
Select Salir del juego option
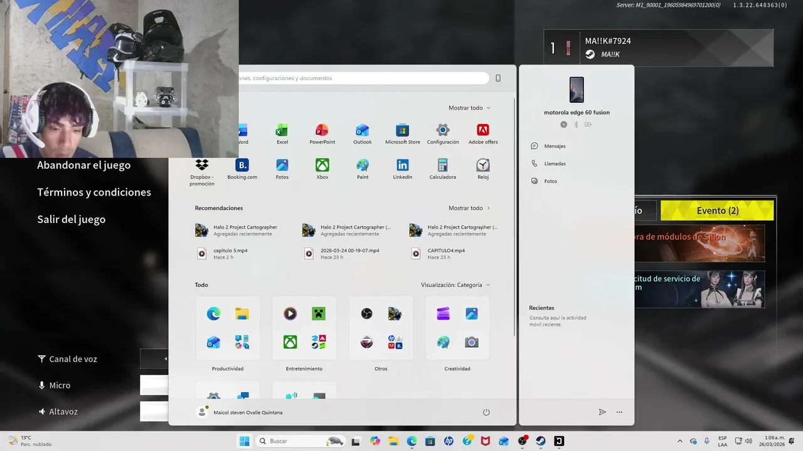(x=72, y=219)
